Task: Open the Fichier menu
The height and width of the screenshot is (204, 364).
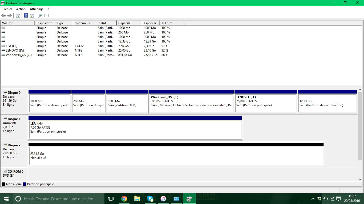Action: (x=7, y=9)
